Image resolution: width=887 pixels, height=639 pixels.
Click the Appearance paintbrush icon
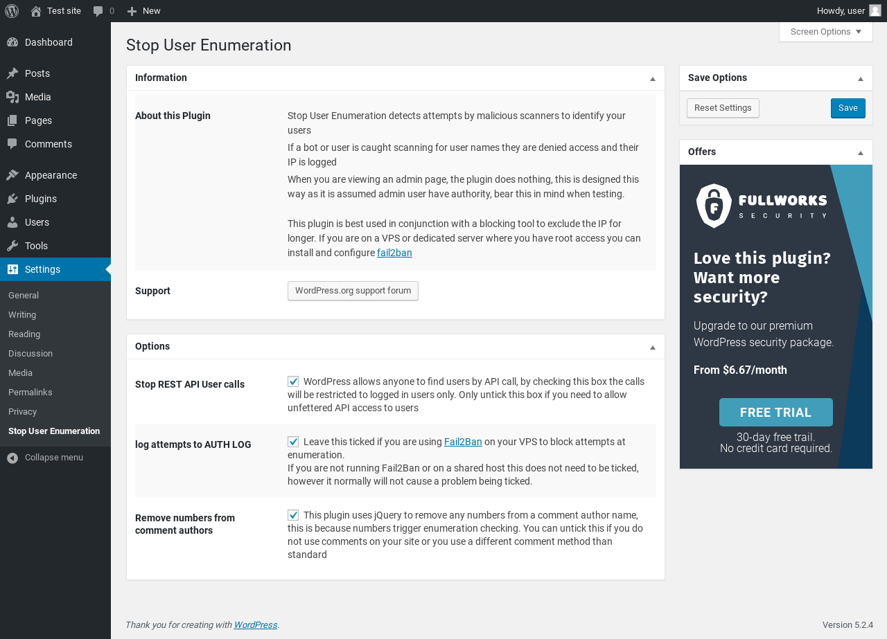[12, 175]
